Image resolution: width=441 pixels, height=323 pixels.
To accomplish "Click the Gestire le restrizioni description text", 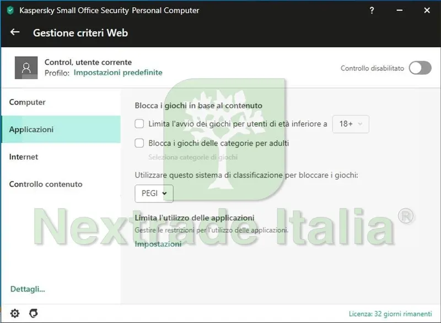I will [x=212, y=230].
